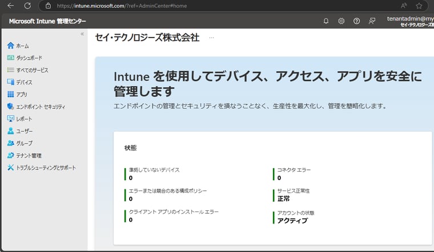Click the Microsoft Intune 管理センター title
Screen dimensions: 434x252
pos(47,21)
